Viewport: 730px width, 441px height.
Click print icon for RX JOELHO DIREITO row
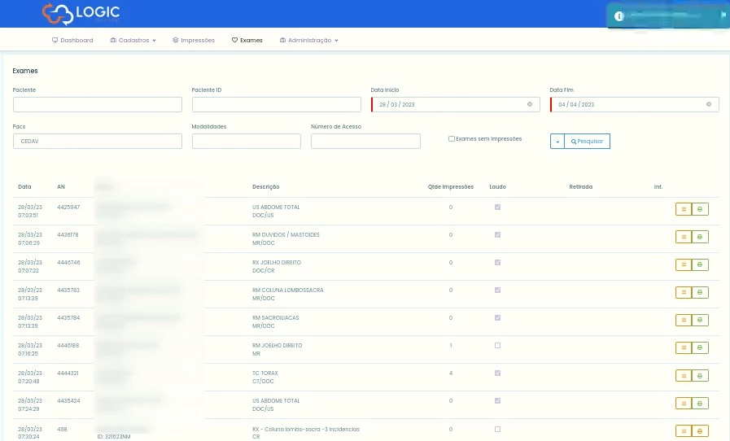700,264
